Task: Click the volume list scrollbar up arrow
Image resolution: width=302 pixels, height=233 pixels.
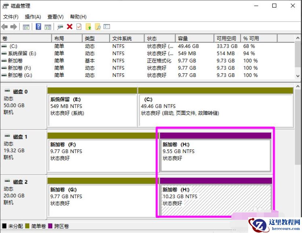Action: coord(298,38)
